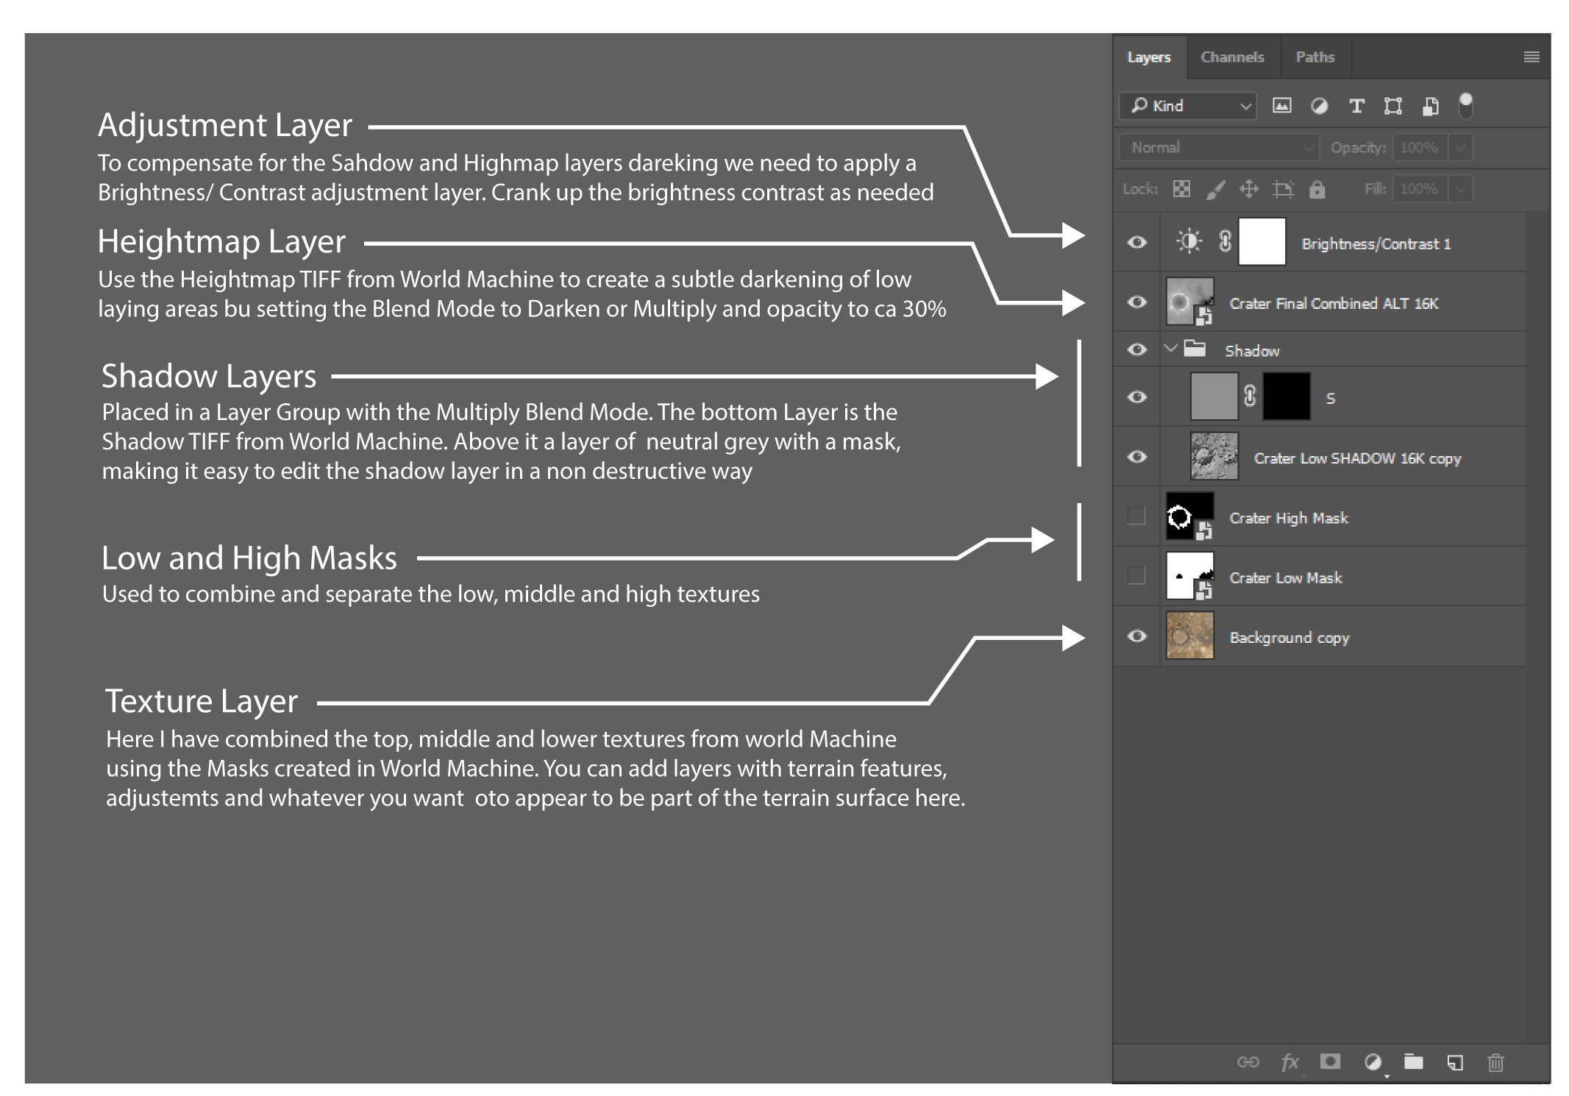Open the Layers panel menu
The height and width of the screenshot is (1096, 1569).
[x=1531, y=57]
